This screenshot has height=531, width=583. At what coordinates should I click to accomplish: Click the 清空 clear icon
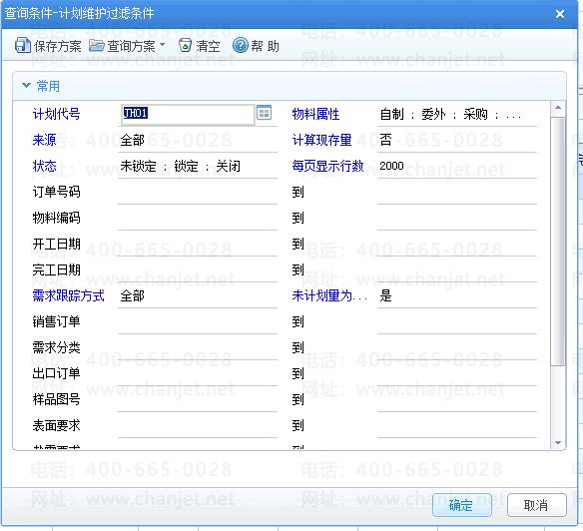point(185,45)
